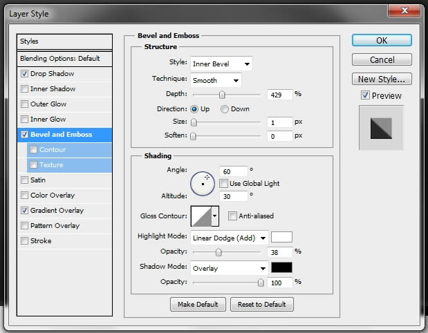Open the Contour sub-item label
The image size is (428, 333).
53,150
